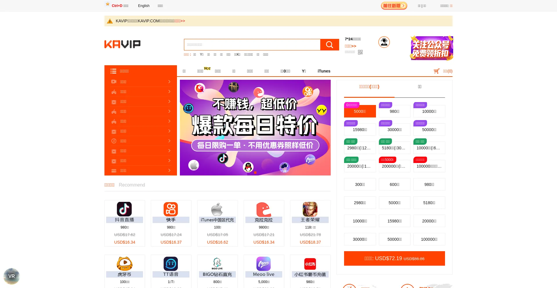This screenshot has height=288, width=557.
Task: Click the BIGO钻石直充 product title
Action: point(217,274)
